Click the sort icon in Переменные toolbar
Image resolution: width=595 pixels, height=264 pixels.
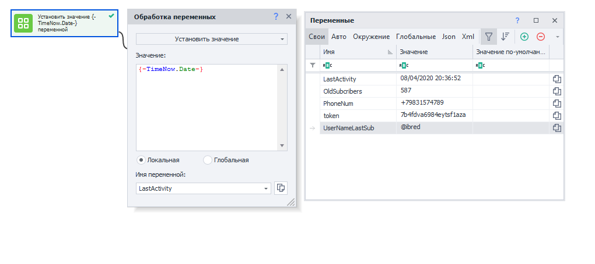[505, 37]
